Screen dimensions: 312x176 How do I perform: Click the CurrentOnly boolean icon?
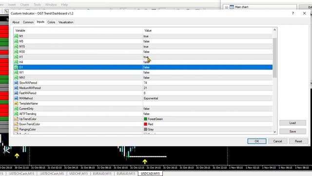(x=16, y=109)
